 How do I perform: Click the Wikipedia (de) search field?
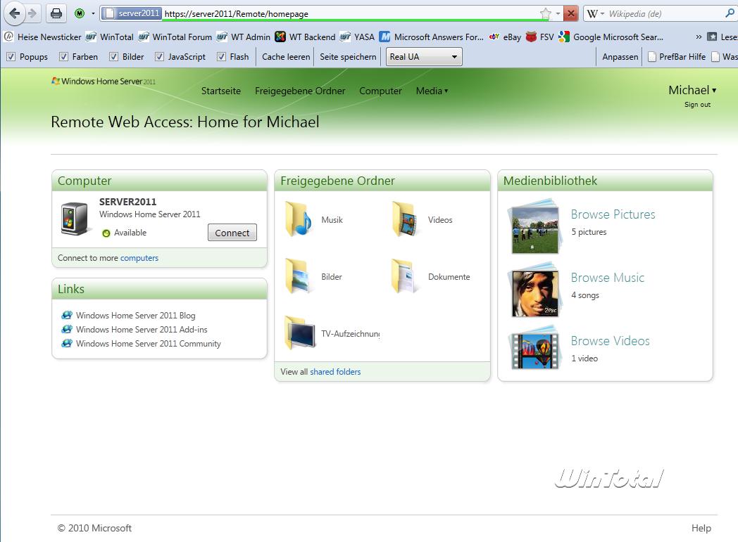[x=665, y=13]
